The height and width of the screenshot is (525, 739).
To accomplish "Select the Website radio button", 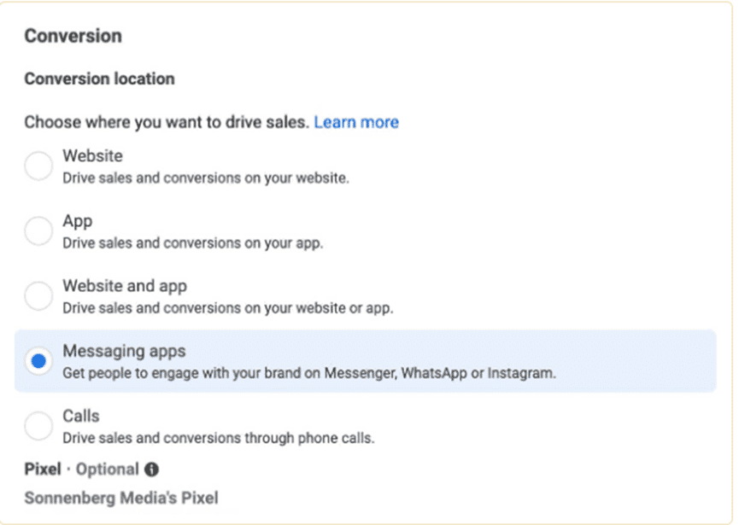I will [38, 166].
